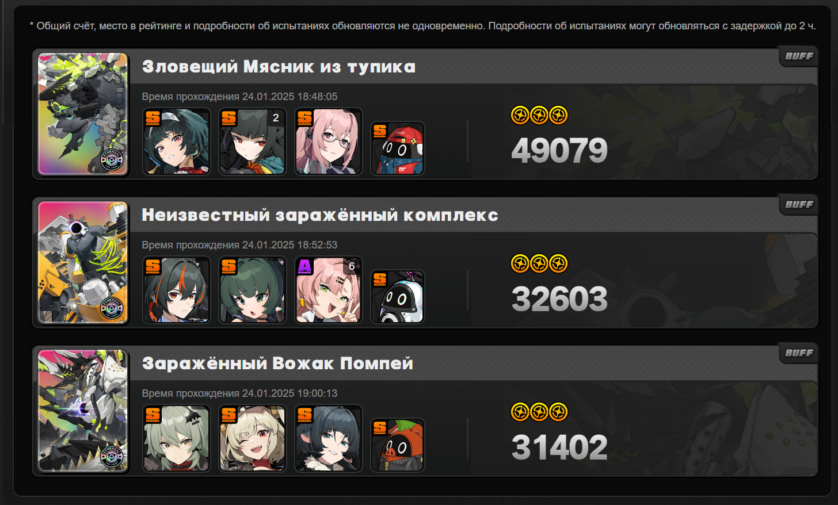Image resolution: width=838 pixels, height=505 pixels.
Task: Select the blonde winking agent portrait
Action: coord(253,438)
